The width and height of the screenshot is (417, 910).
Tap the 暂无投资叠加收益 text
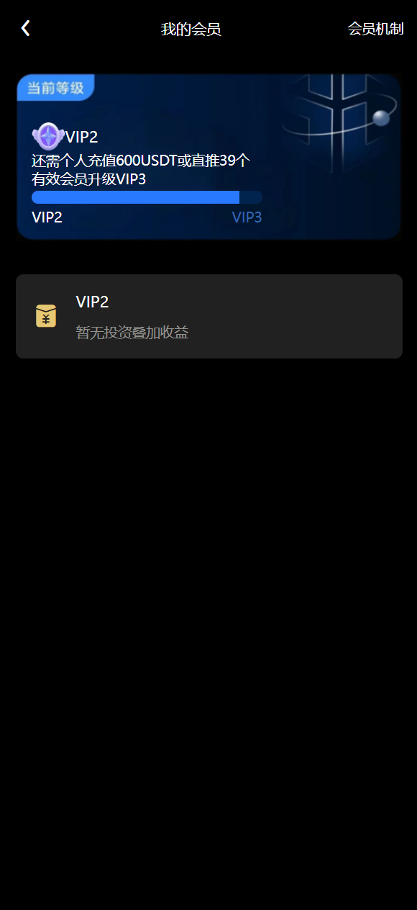132,333
